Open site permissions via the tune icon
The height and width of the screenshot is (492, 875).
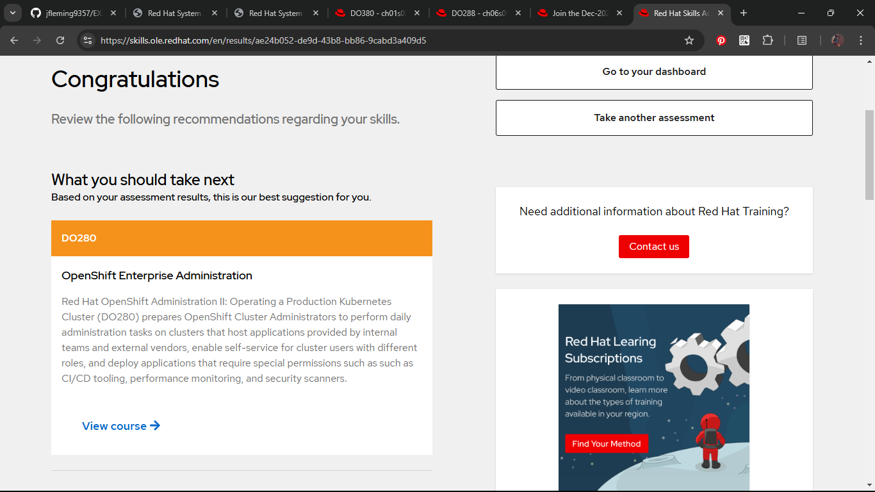point(86,40)
